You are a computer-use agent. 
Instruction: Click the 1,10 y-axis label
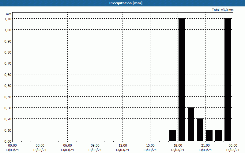(8, 19)
